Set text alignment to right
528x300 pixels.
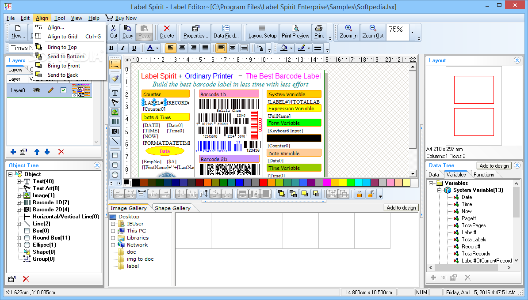pos(193,48)
